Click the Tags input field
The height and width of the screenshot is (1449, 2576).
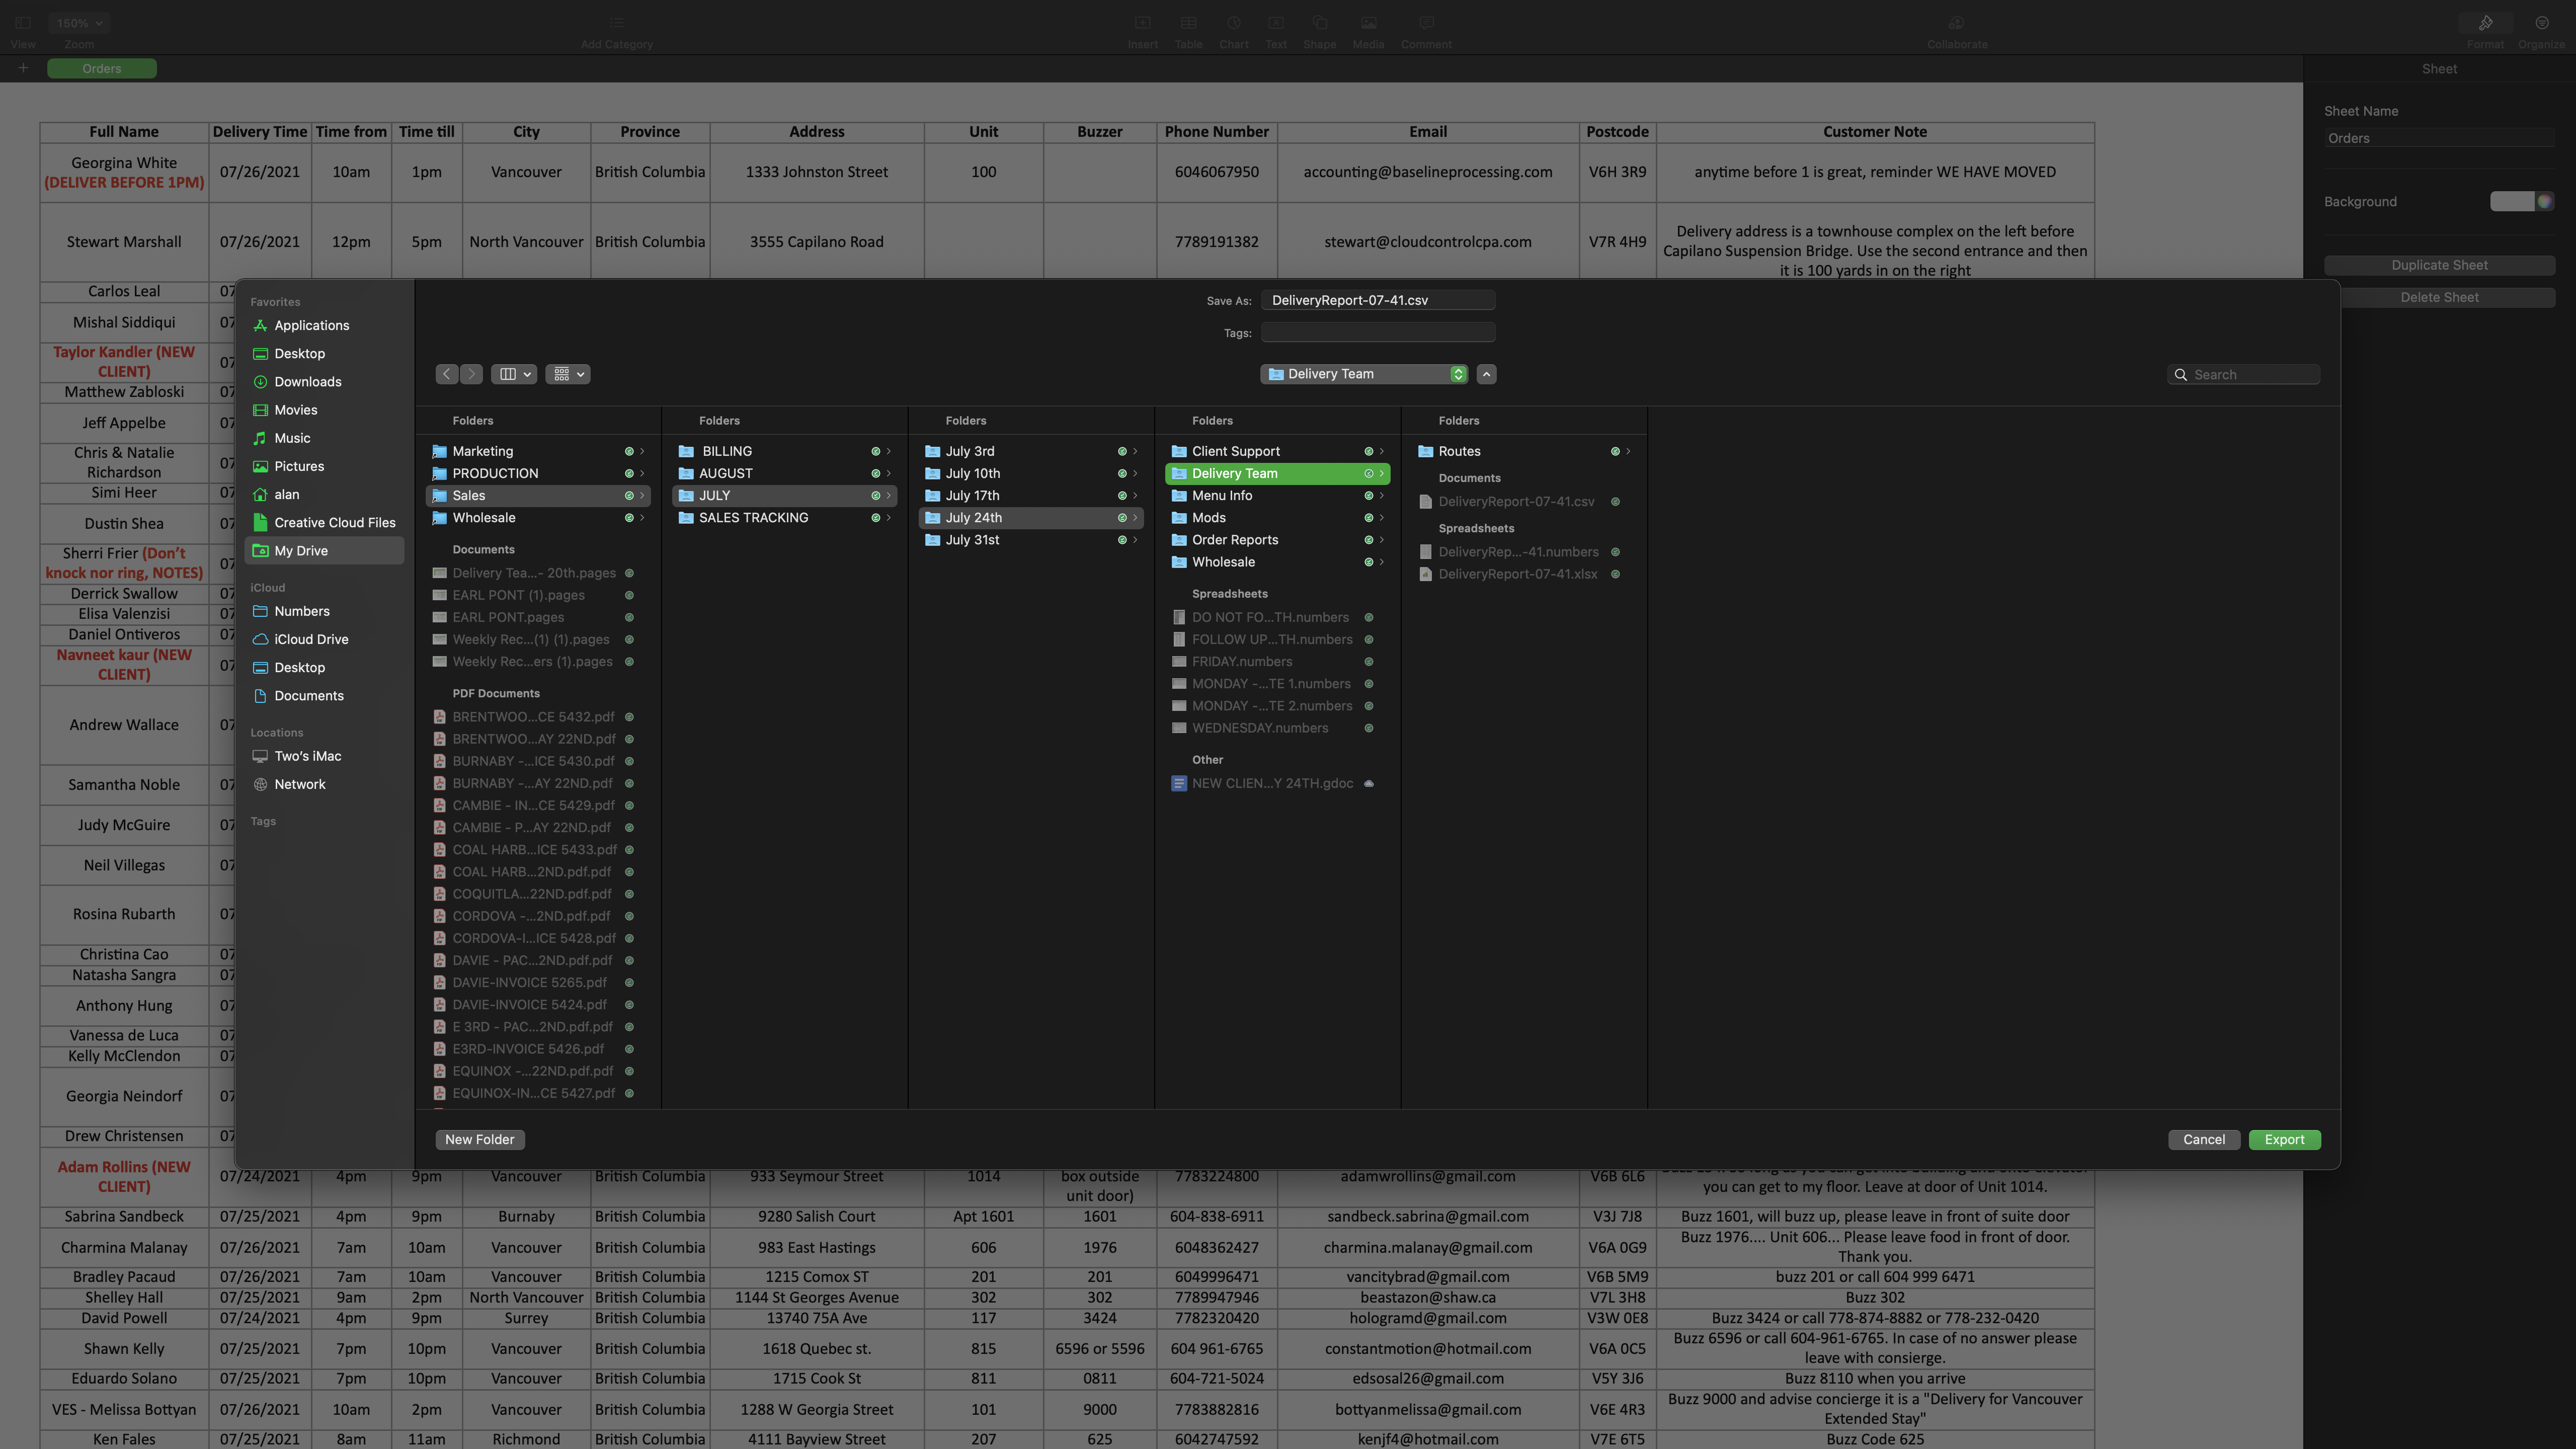coord(1377,333)
